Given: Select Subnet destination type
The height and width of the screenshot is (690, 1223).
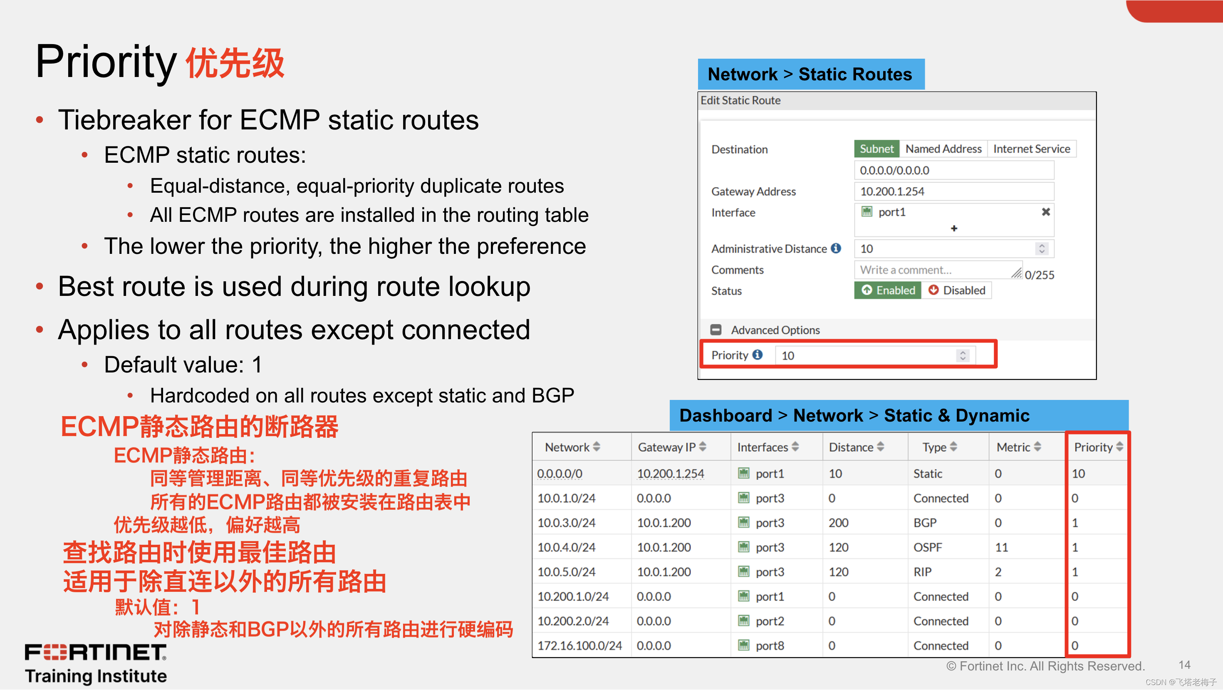Looking at the screenshot, I should (876, 149).
